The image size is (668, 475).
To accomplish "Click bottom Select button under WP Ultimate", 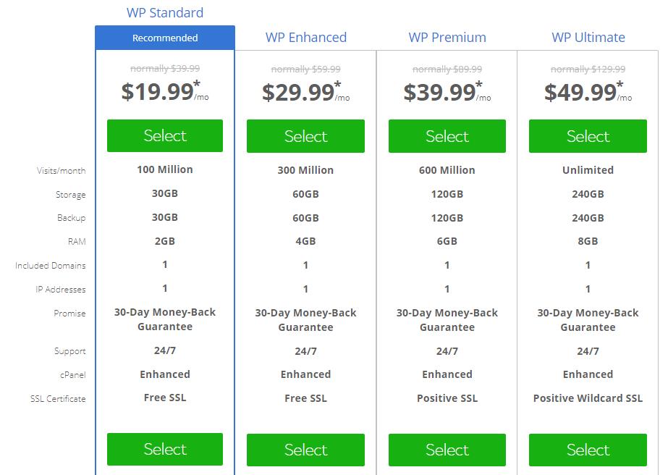I will [588, 450].
